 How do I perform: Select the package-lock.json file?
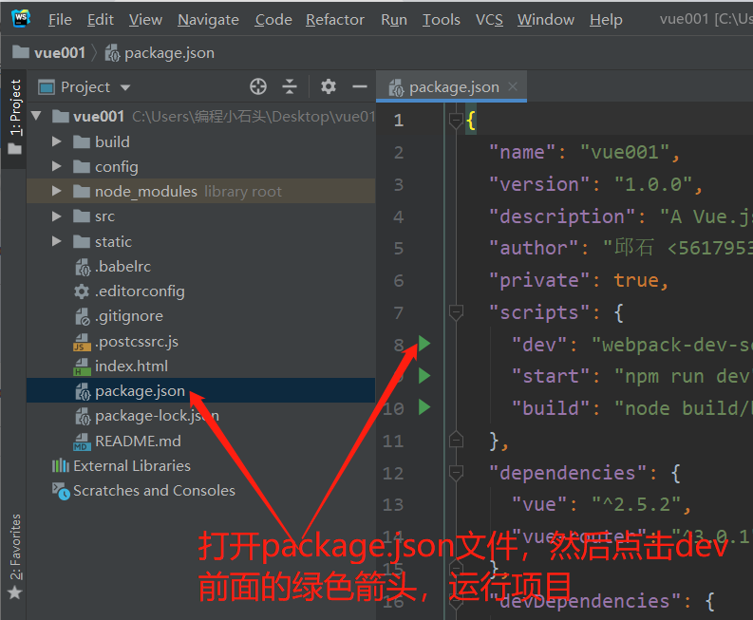200,416
